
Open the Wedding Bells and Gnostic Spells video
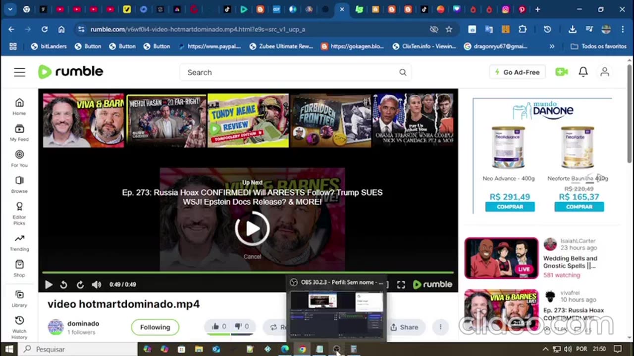(570, 262)
